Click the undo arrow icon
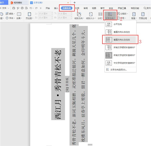This screenshot has width=151, height=146. (x=30, y=8)
